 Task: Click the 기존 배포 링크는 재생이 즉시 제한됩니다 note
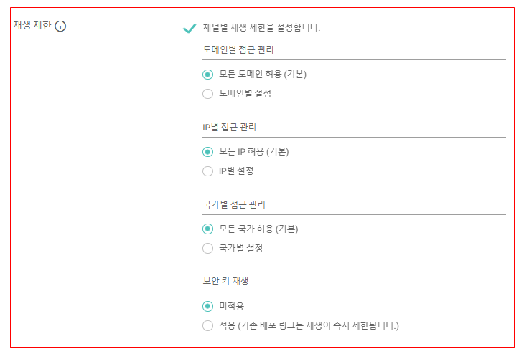pos(319,325)
